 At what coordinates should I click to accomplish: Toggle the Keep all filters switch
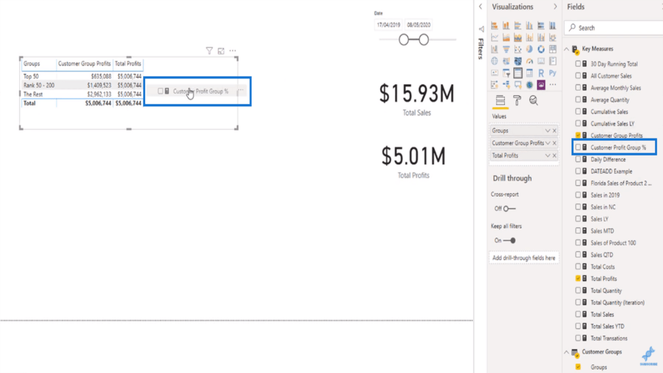[509, 240]
